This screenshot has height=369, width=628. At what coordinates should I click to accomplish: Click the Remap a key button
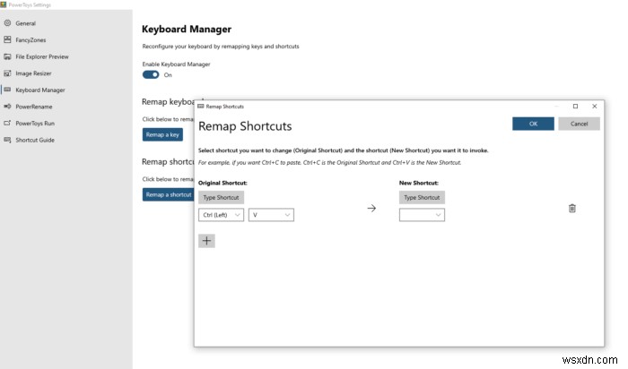(x=162, y=134)
